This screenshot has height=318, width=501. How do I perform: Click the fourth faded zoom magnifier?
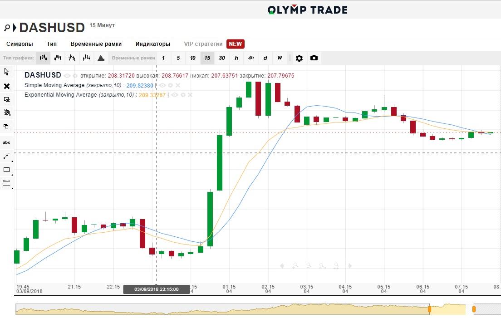[x=336, y=266]
